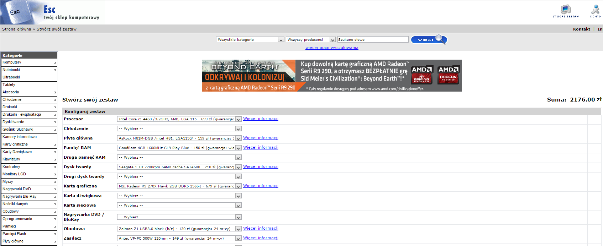Open Karty graficzne category
The width and height of the screenshot is (603, 246).
tap(29, 144)
